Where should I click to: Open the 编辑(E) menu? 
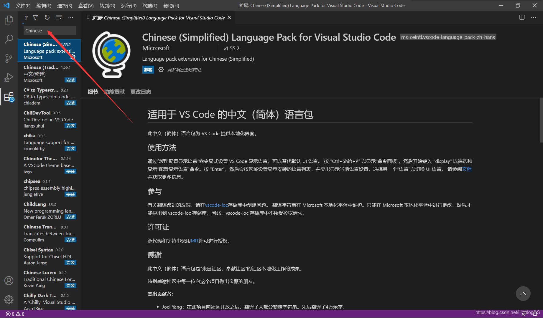point(44,6)
